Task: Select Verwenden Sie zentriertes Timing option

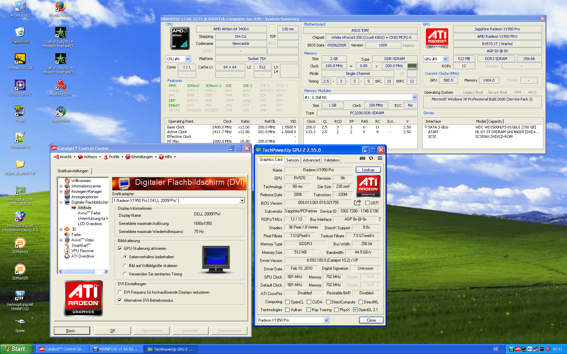Action: tap(125, 274)
